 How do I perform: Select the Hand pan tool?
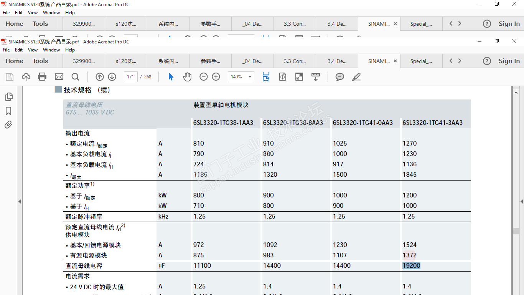point(187,77)
